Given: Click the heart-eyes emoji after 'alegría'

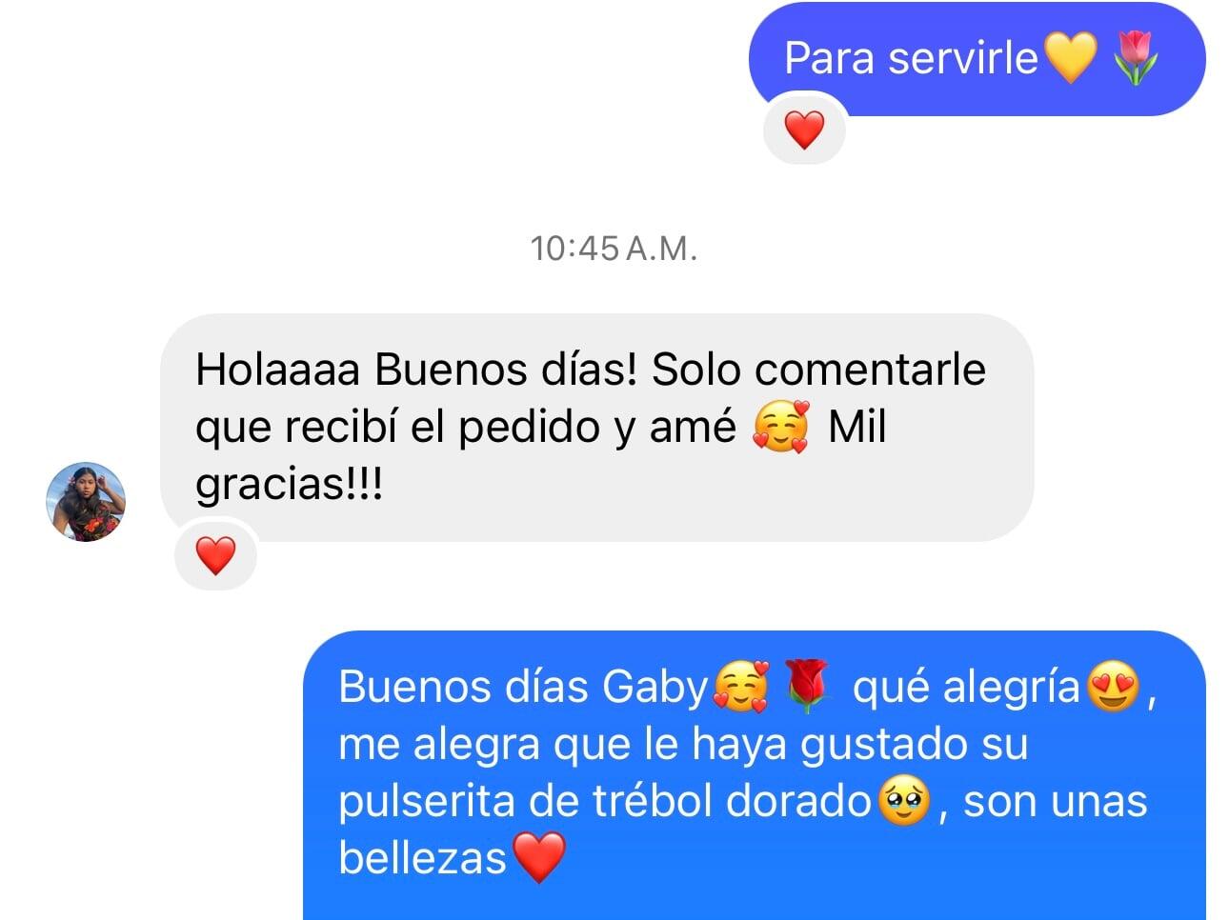Looking at the screenshot, I should tap(1113, 687).
